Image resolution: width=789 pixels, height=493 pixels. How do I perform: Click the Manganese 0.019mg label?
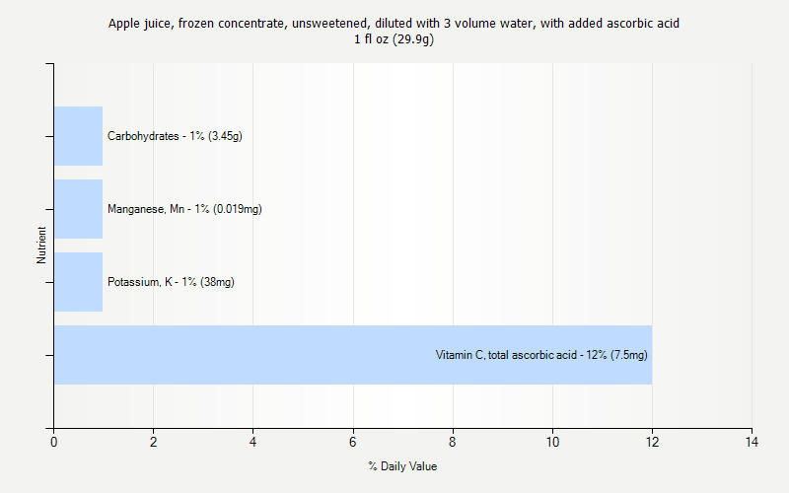point(184,209)
